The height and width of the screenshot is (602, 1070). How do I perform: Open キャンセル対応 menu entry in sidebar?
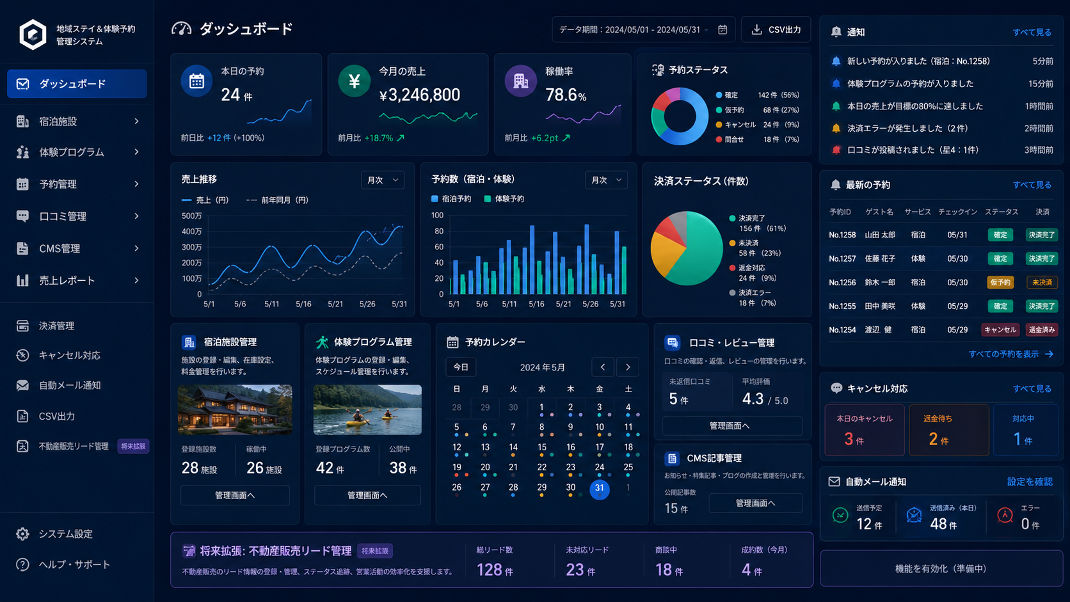click(x=77, y=355)
